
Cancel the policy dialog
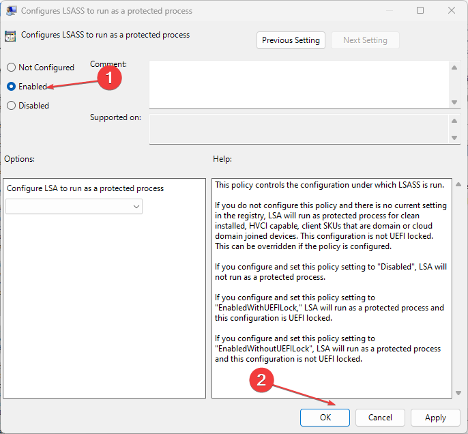coord(380,418)
